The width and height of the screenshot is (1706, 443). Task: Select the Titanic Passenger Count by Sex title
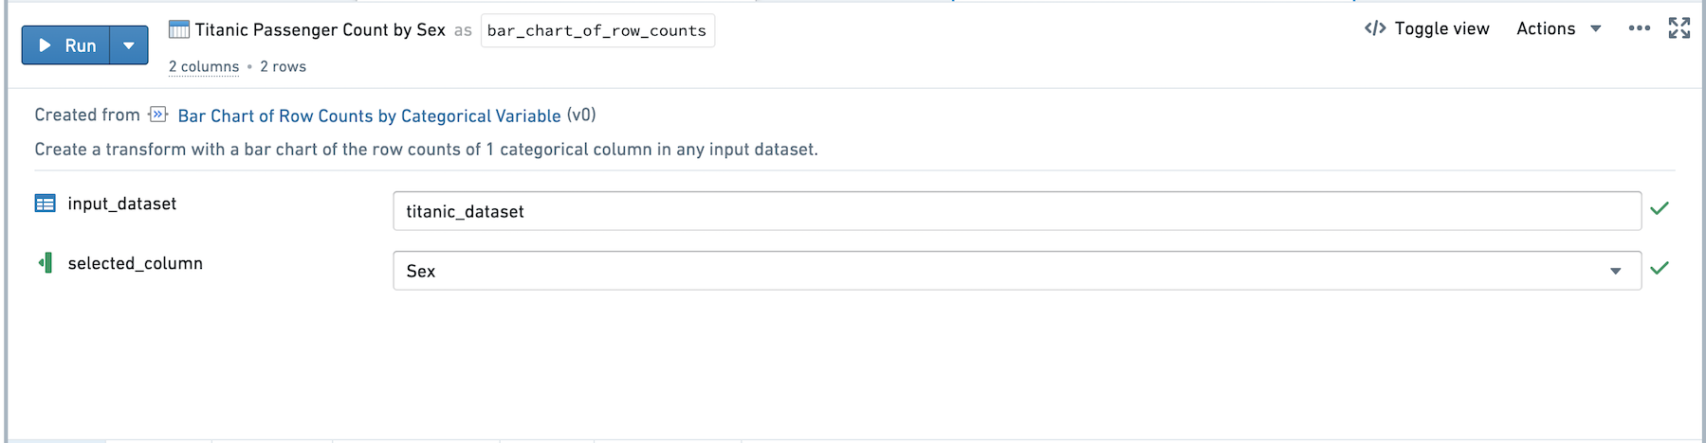click(320, 30)
